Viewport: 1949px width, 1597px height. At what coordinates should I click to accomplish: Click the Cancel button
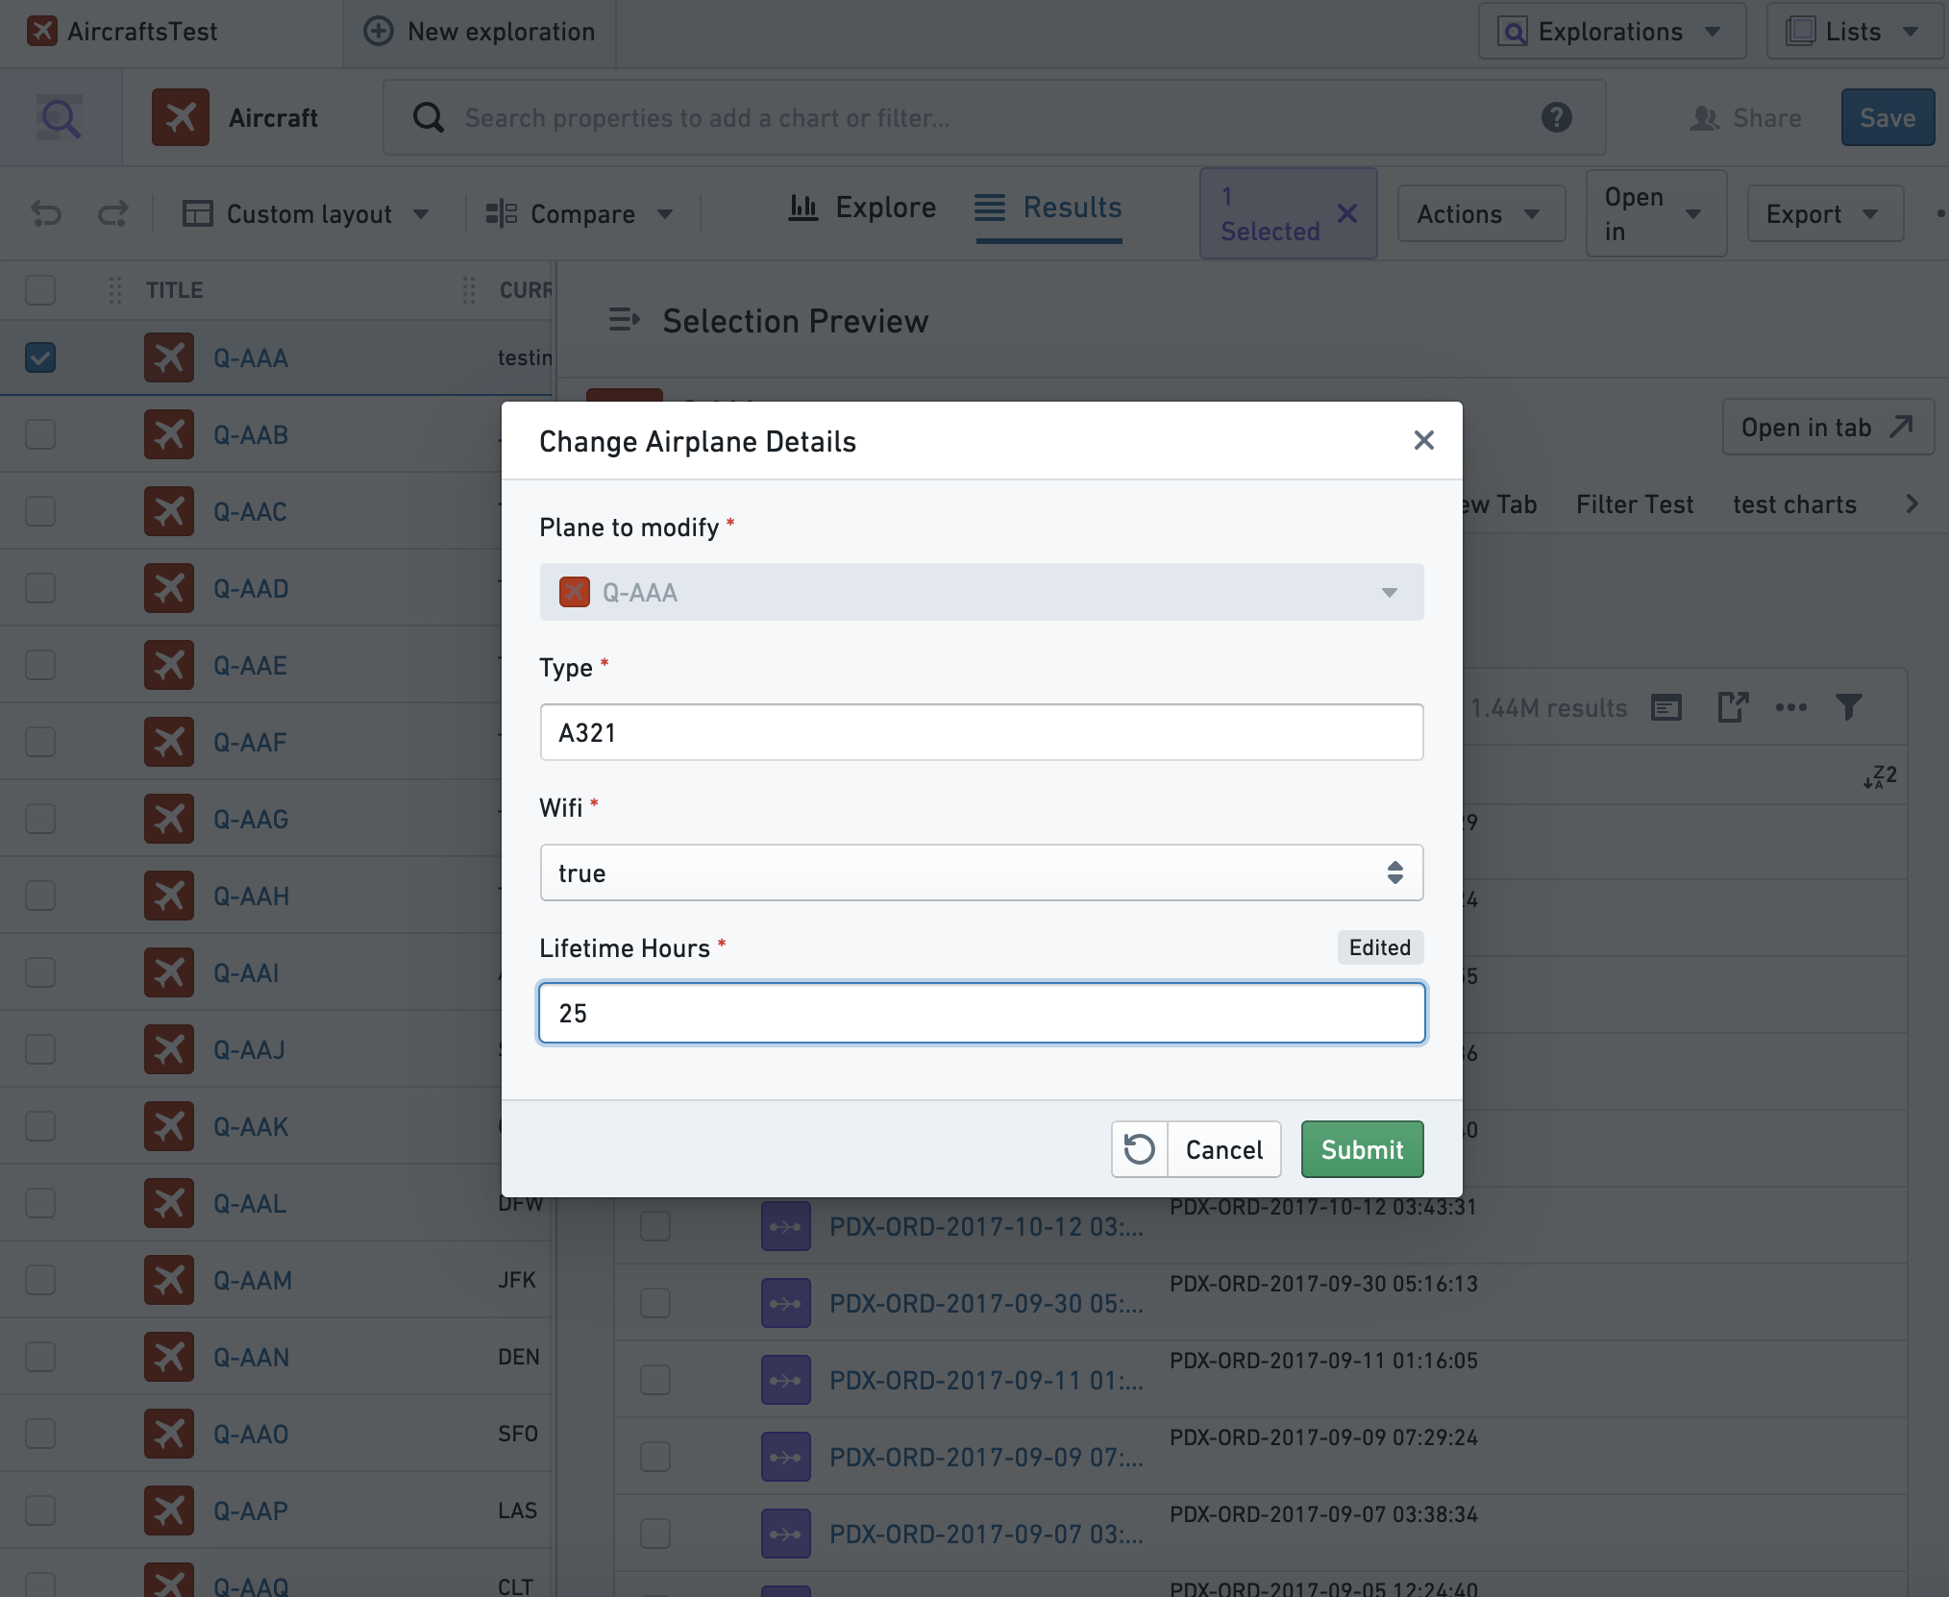1224,1149
